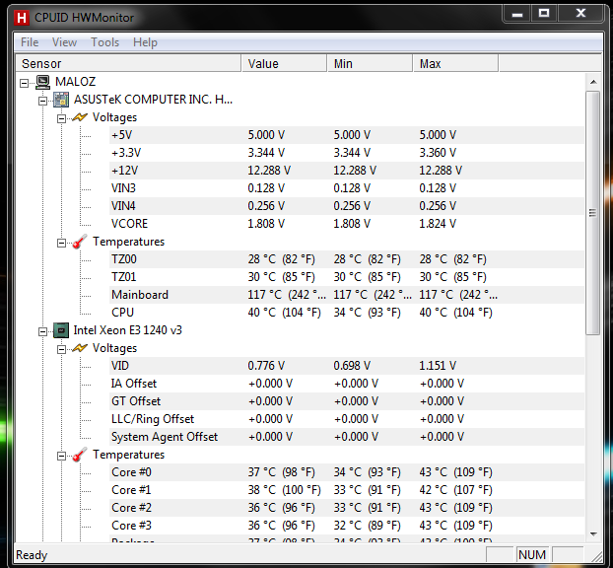This screenshot has height=568, width=613.
Task: Click the Xeon Voltages lightning icon
Action: coord(80,348)
